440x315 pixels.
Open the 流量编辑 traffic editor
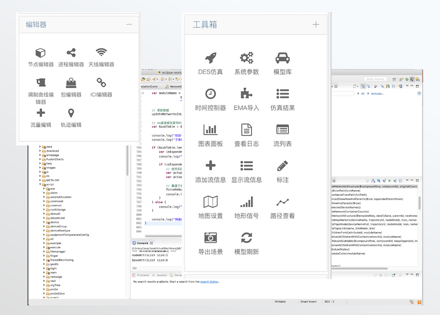click(41, 118)
